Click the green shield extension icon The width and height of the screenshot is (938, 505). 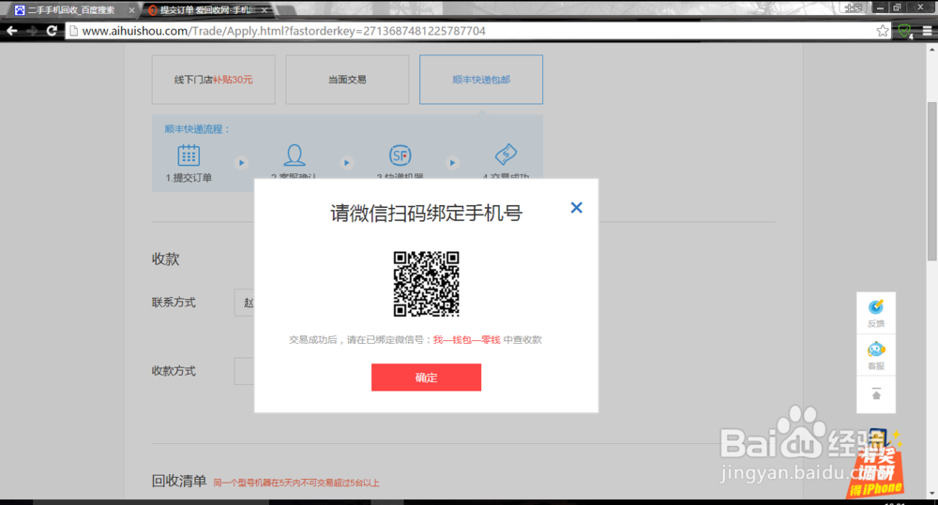[x=904, y=31]
